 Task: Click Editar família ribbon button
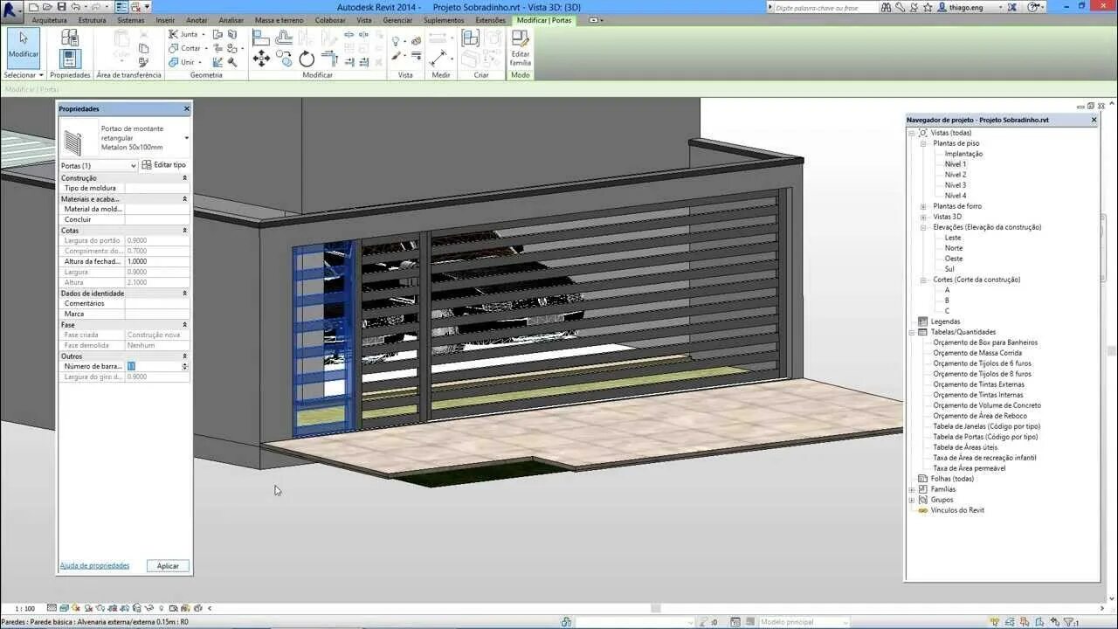521,48
